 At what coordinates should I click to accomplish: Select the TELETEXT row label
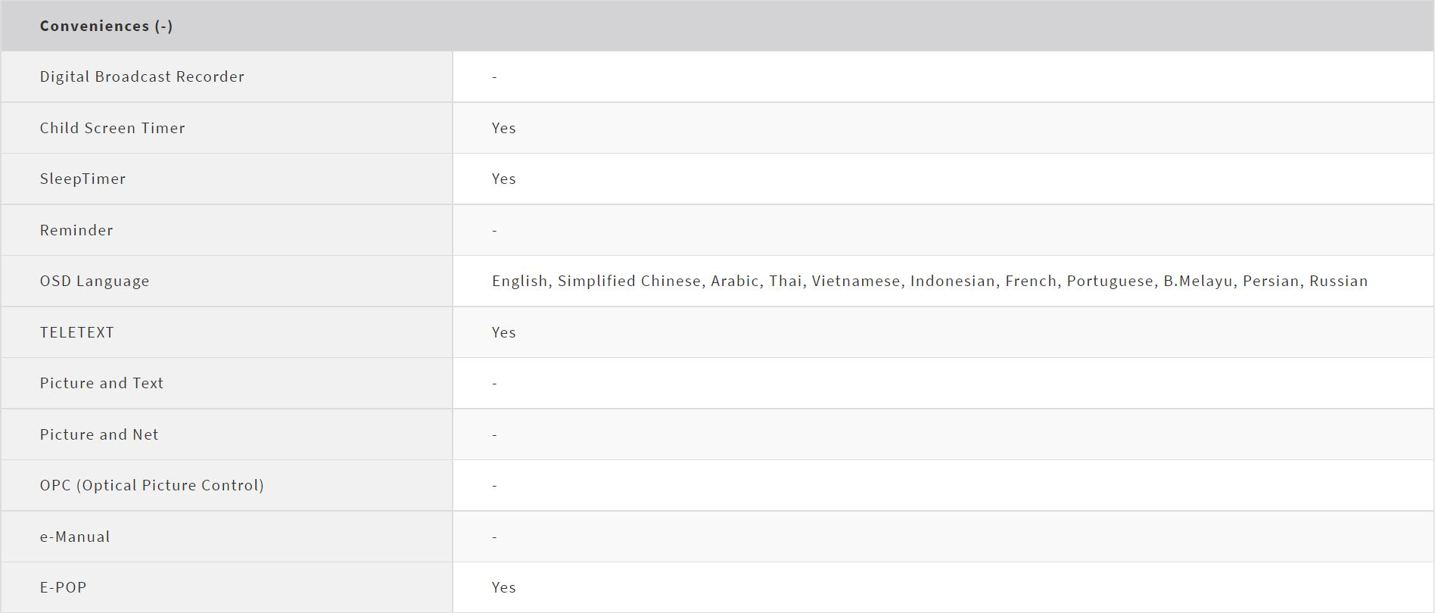(77, 332)
